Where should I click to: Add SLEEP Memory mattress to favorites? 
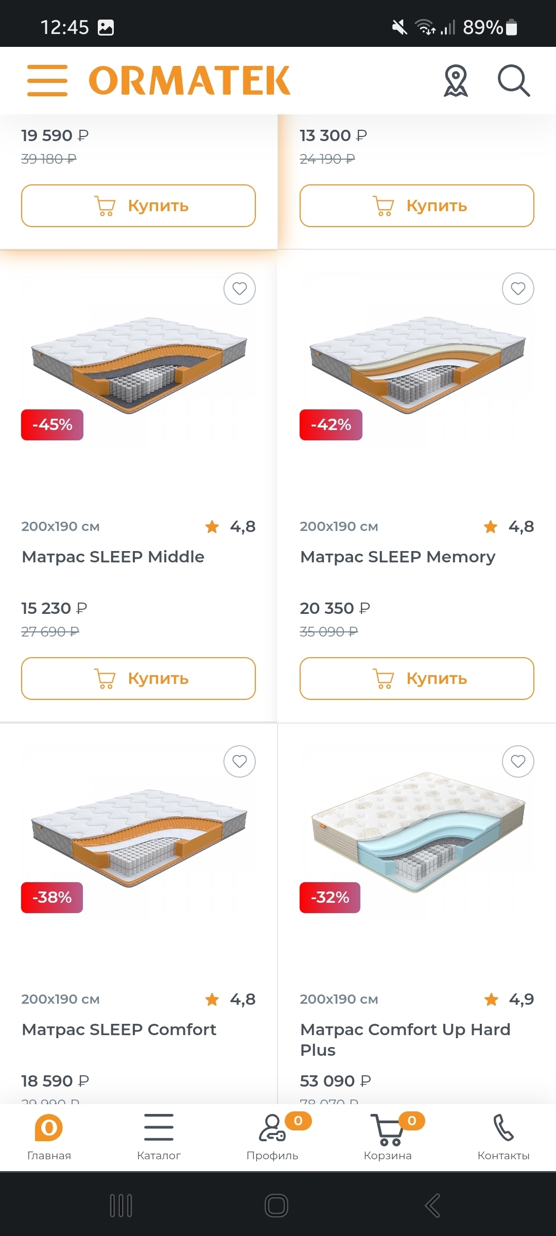pyautogui.click(x=518, y=289)
